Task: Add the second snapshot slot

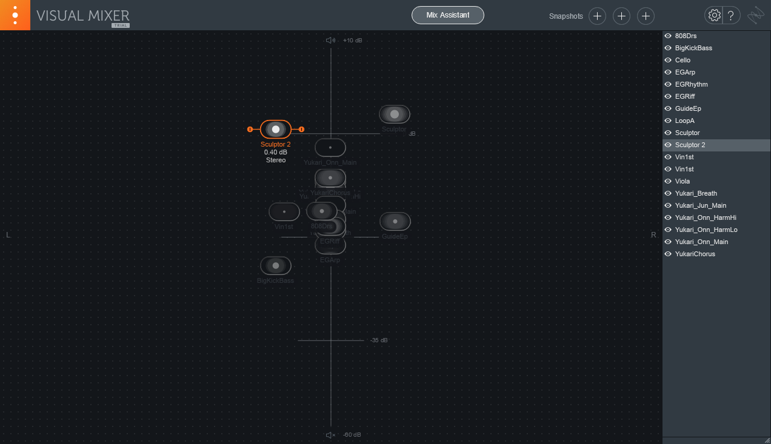Action: tap(621, 16)
